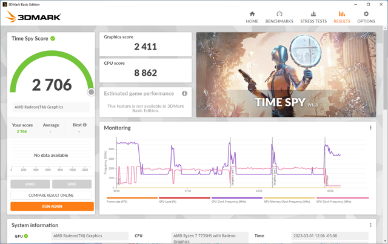Switch to STRESS TESTS tab
Viewport: 388px width, 244px height.
point(313,18)
